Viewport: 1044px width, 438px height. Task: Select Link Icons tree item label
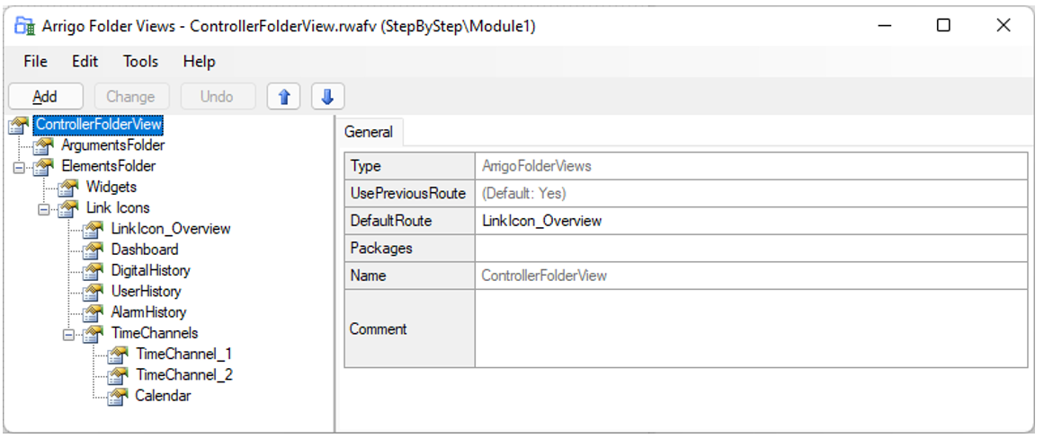118,208
